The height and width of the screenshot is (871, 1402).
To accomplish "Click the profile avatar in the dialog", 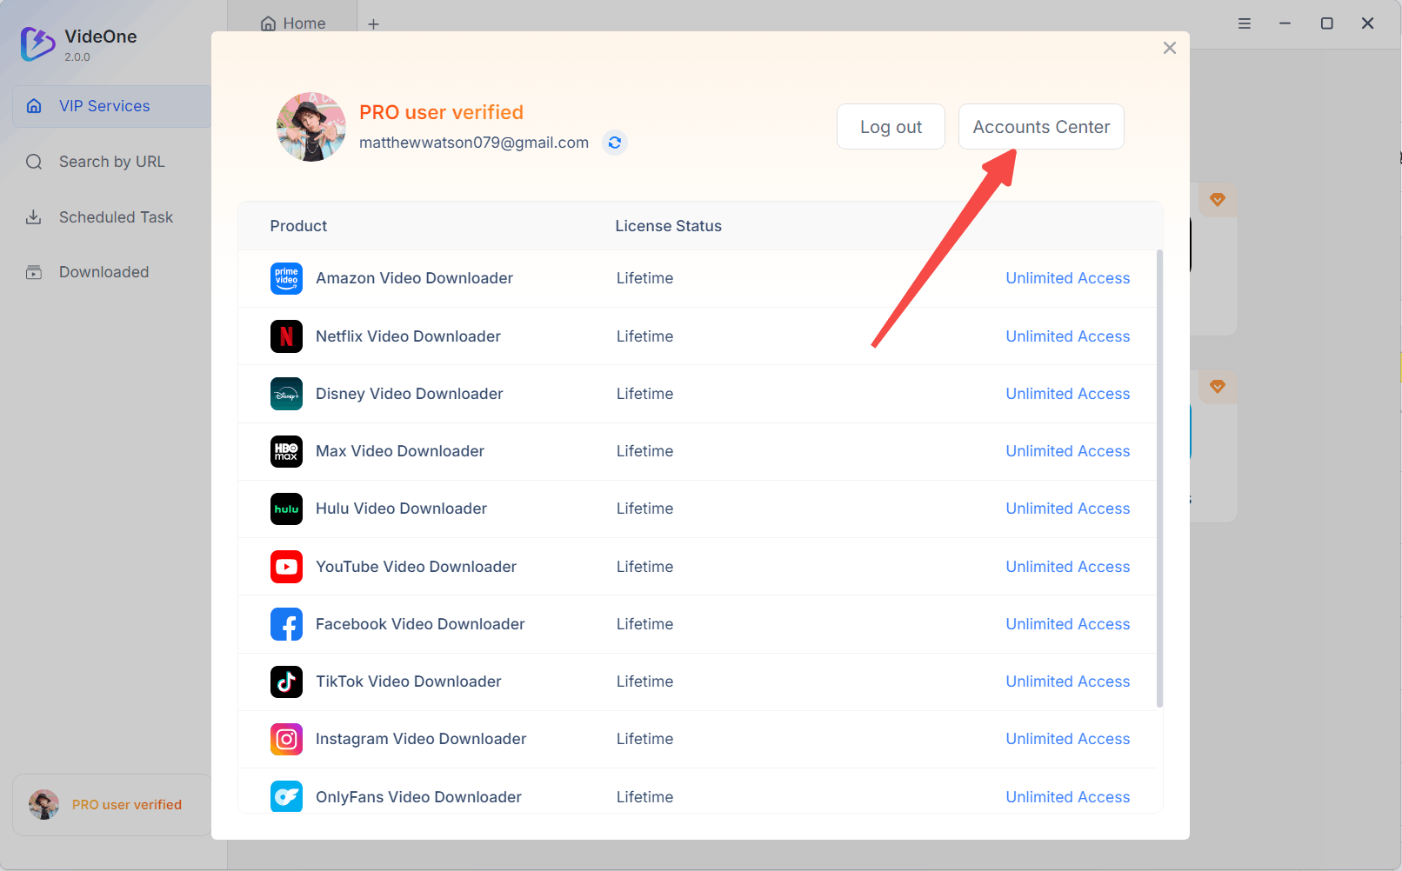I will pos(311,127).
